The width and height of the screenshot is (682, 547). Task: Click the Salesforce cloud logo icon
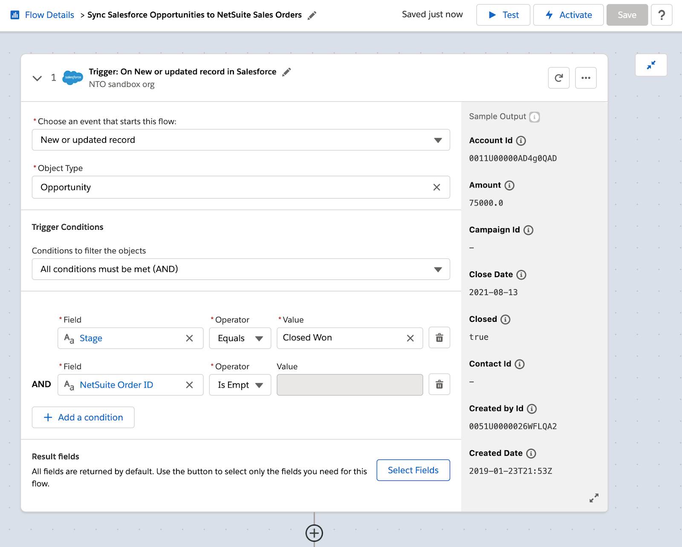pyautogui.click(x=73, y=78)
